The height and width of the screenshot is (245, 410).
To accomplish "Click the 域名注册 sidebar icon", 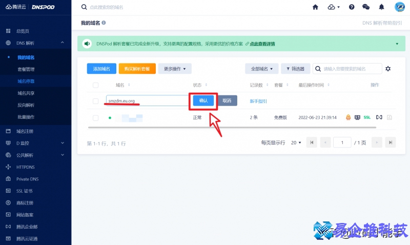I will [8, 131].
